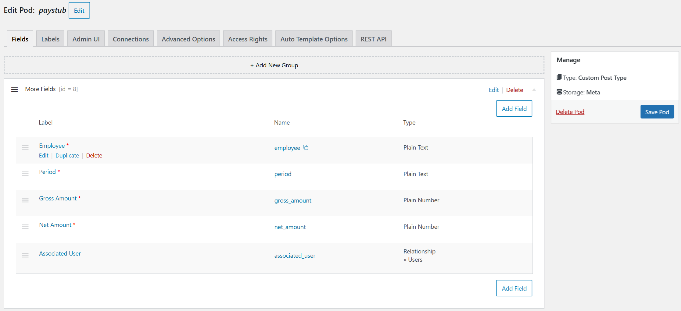Open the Advanced Options tab
The image size is (681, 311).
[188, 39]
